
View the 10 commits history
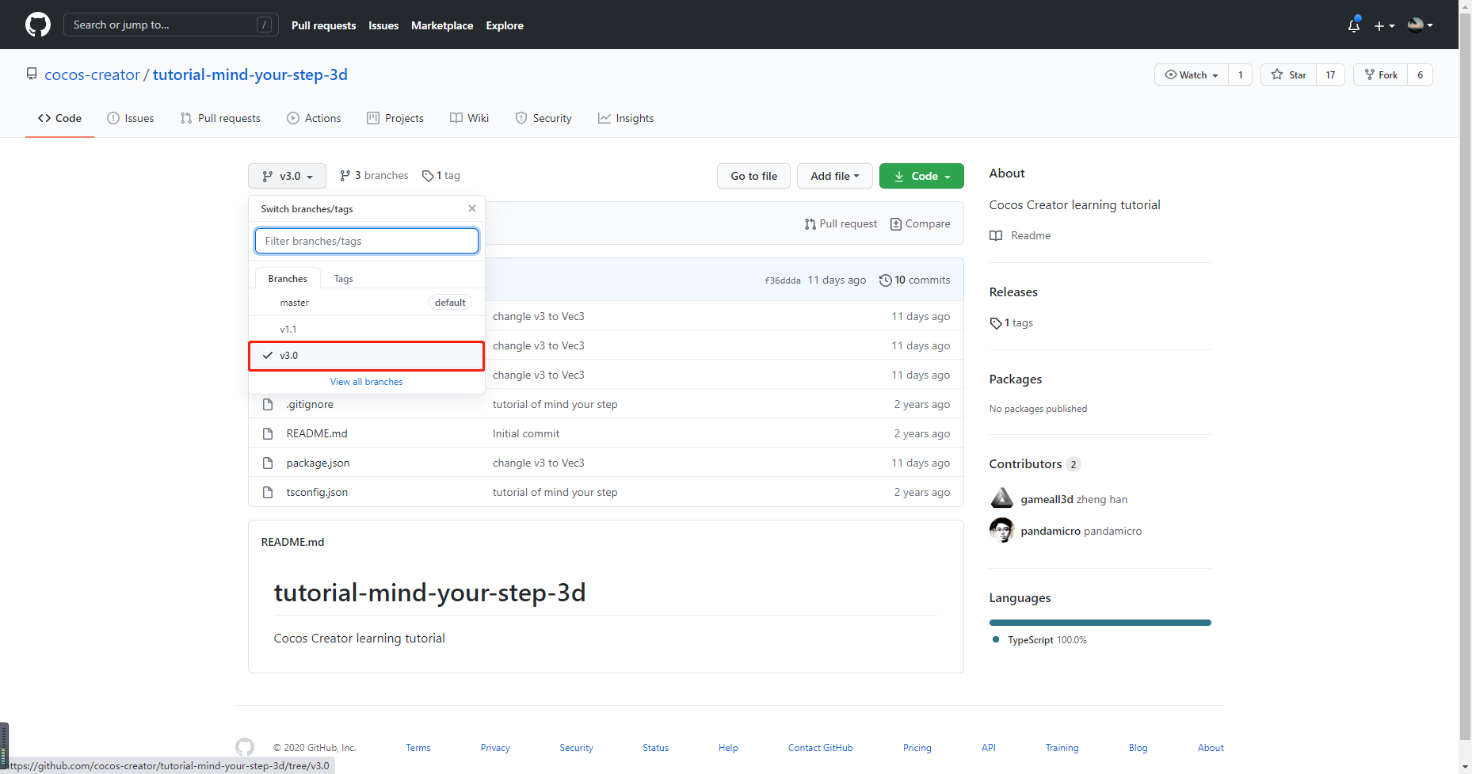(x=915, y=280)
